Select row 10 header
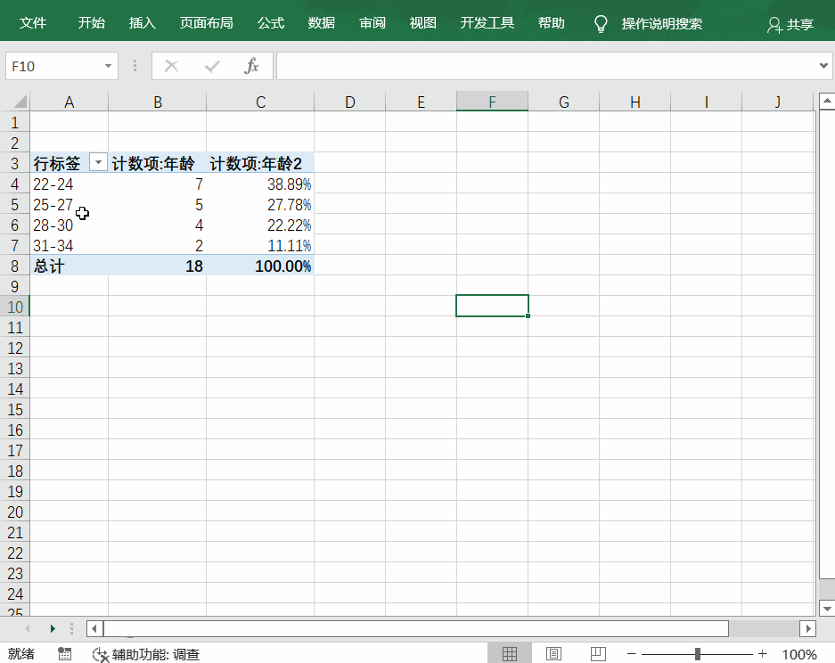The image size is (835, 663). tap(15, 307)
